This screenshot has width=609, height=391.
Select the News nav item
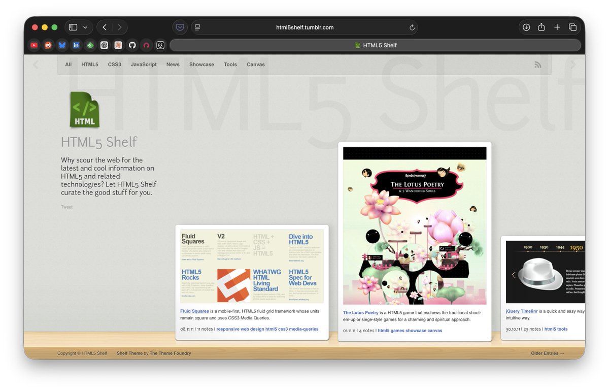coord(173,64)
